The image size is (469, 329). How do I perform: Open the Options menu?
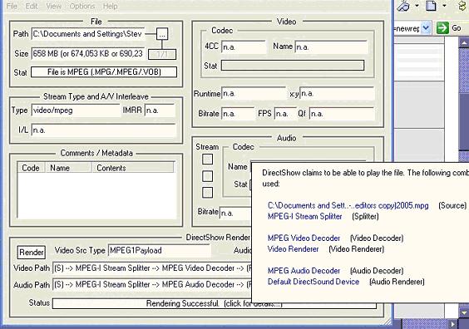coord(82,6)
